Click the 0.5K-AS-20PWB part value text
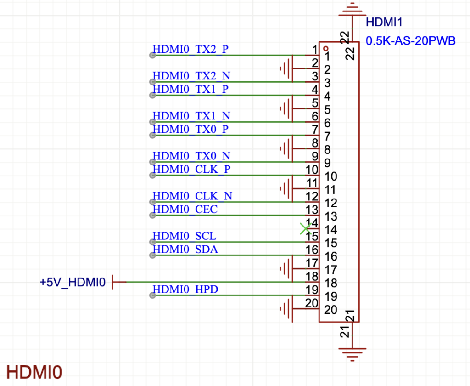Viewport: 470px width, 386px height. click(x=410, y=41)
